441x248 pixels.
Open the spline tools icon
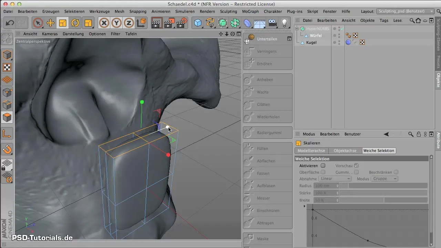point(210,23)
